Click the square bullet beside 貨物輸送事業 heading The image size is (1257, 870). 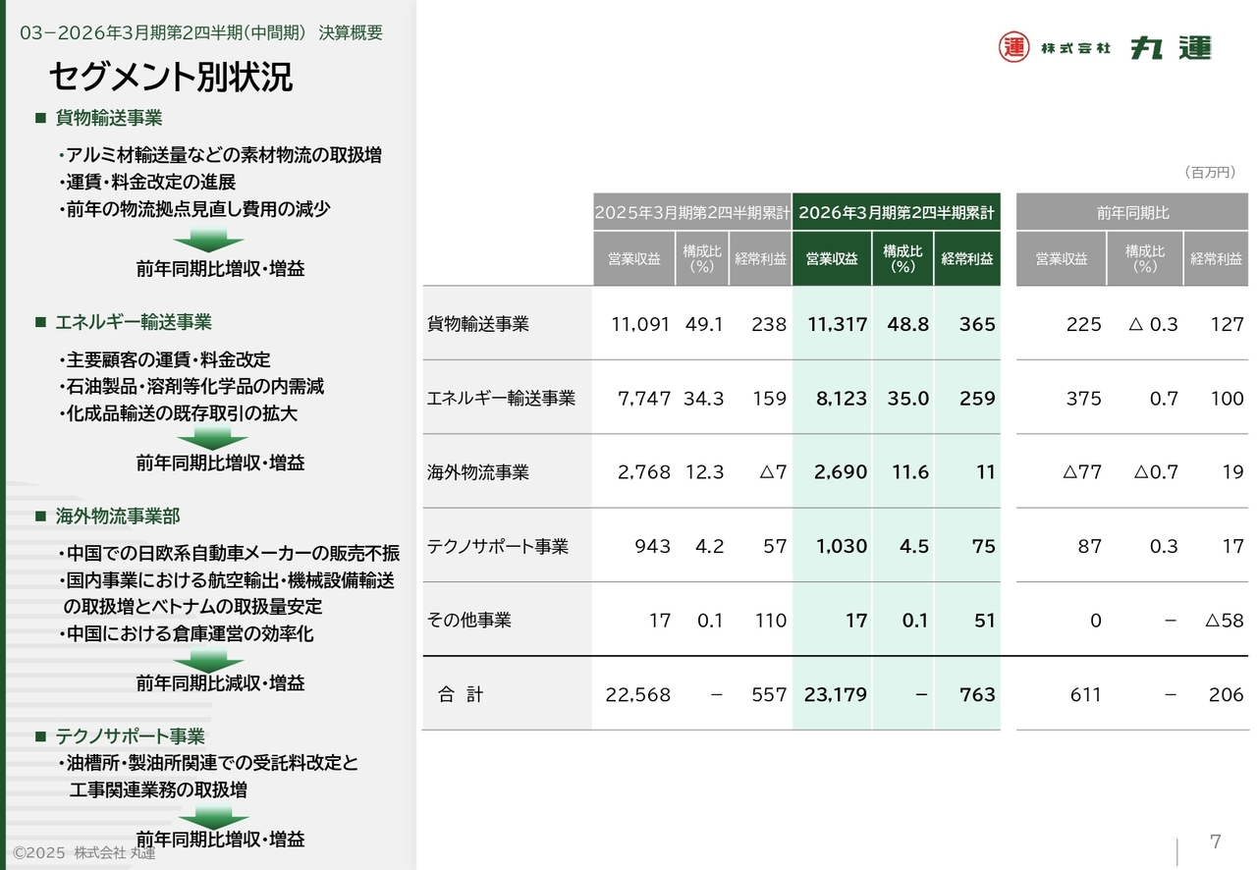tap(41, 119)
